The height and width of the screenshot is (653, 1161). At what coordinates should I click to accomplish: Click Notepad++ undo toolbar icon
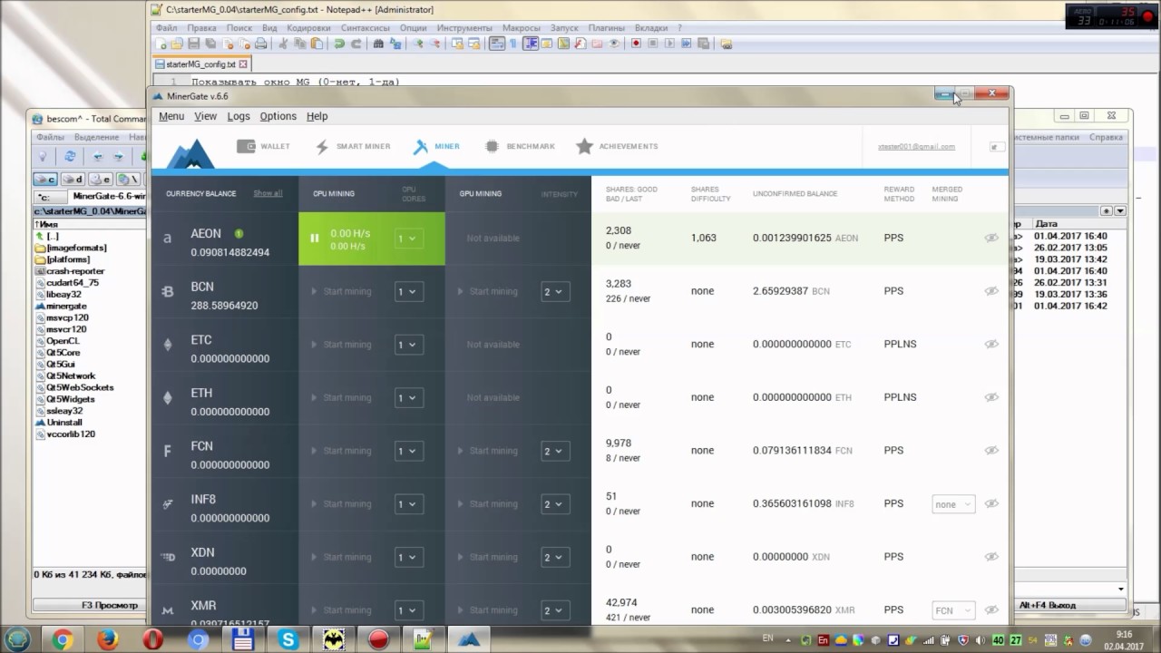(x=339, y=44)
